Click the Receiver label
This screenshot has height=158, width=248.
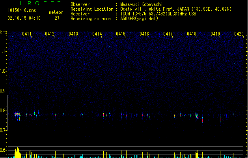click(80, 14)
